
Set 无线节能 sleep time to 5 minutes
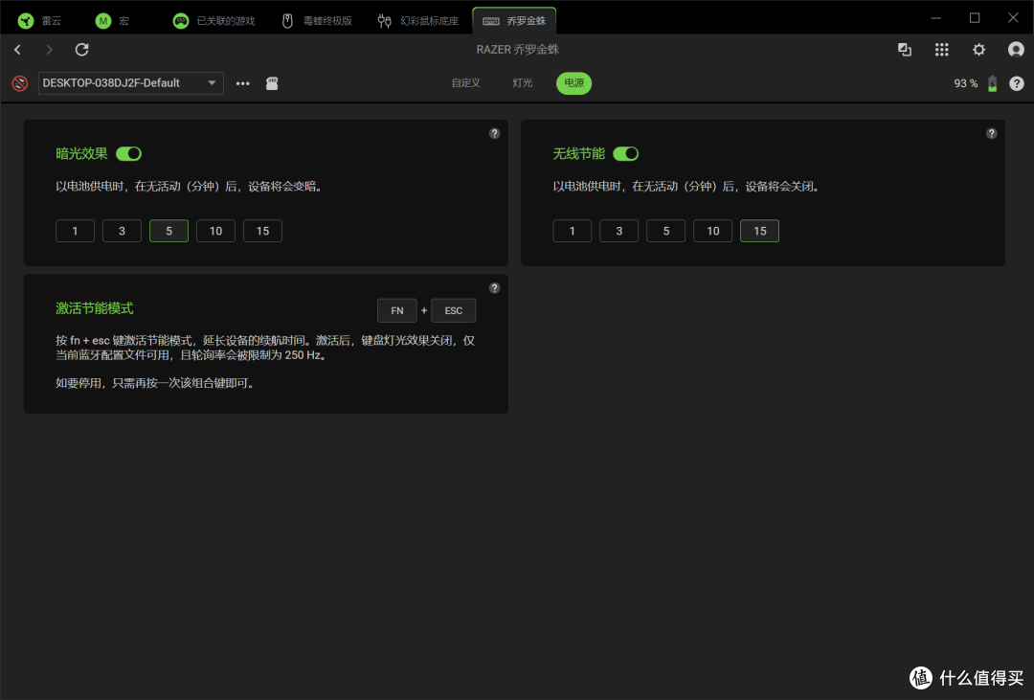click(666, 231)
